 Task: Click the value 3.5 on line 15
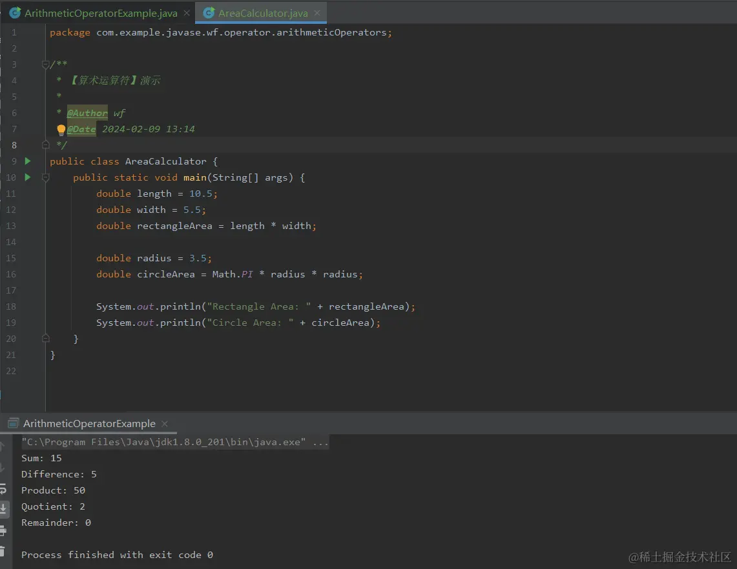[198, 258]
